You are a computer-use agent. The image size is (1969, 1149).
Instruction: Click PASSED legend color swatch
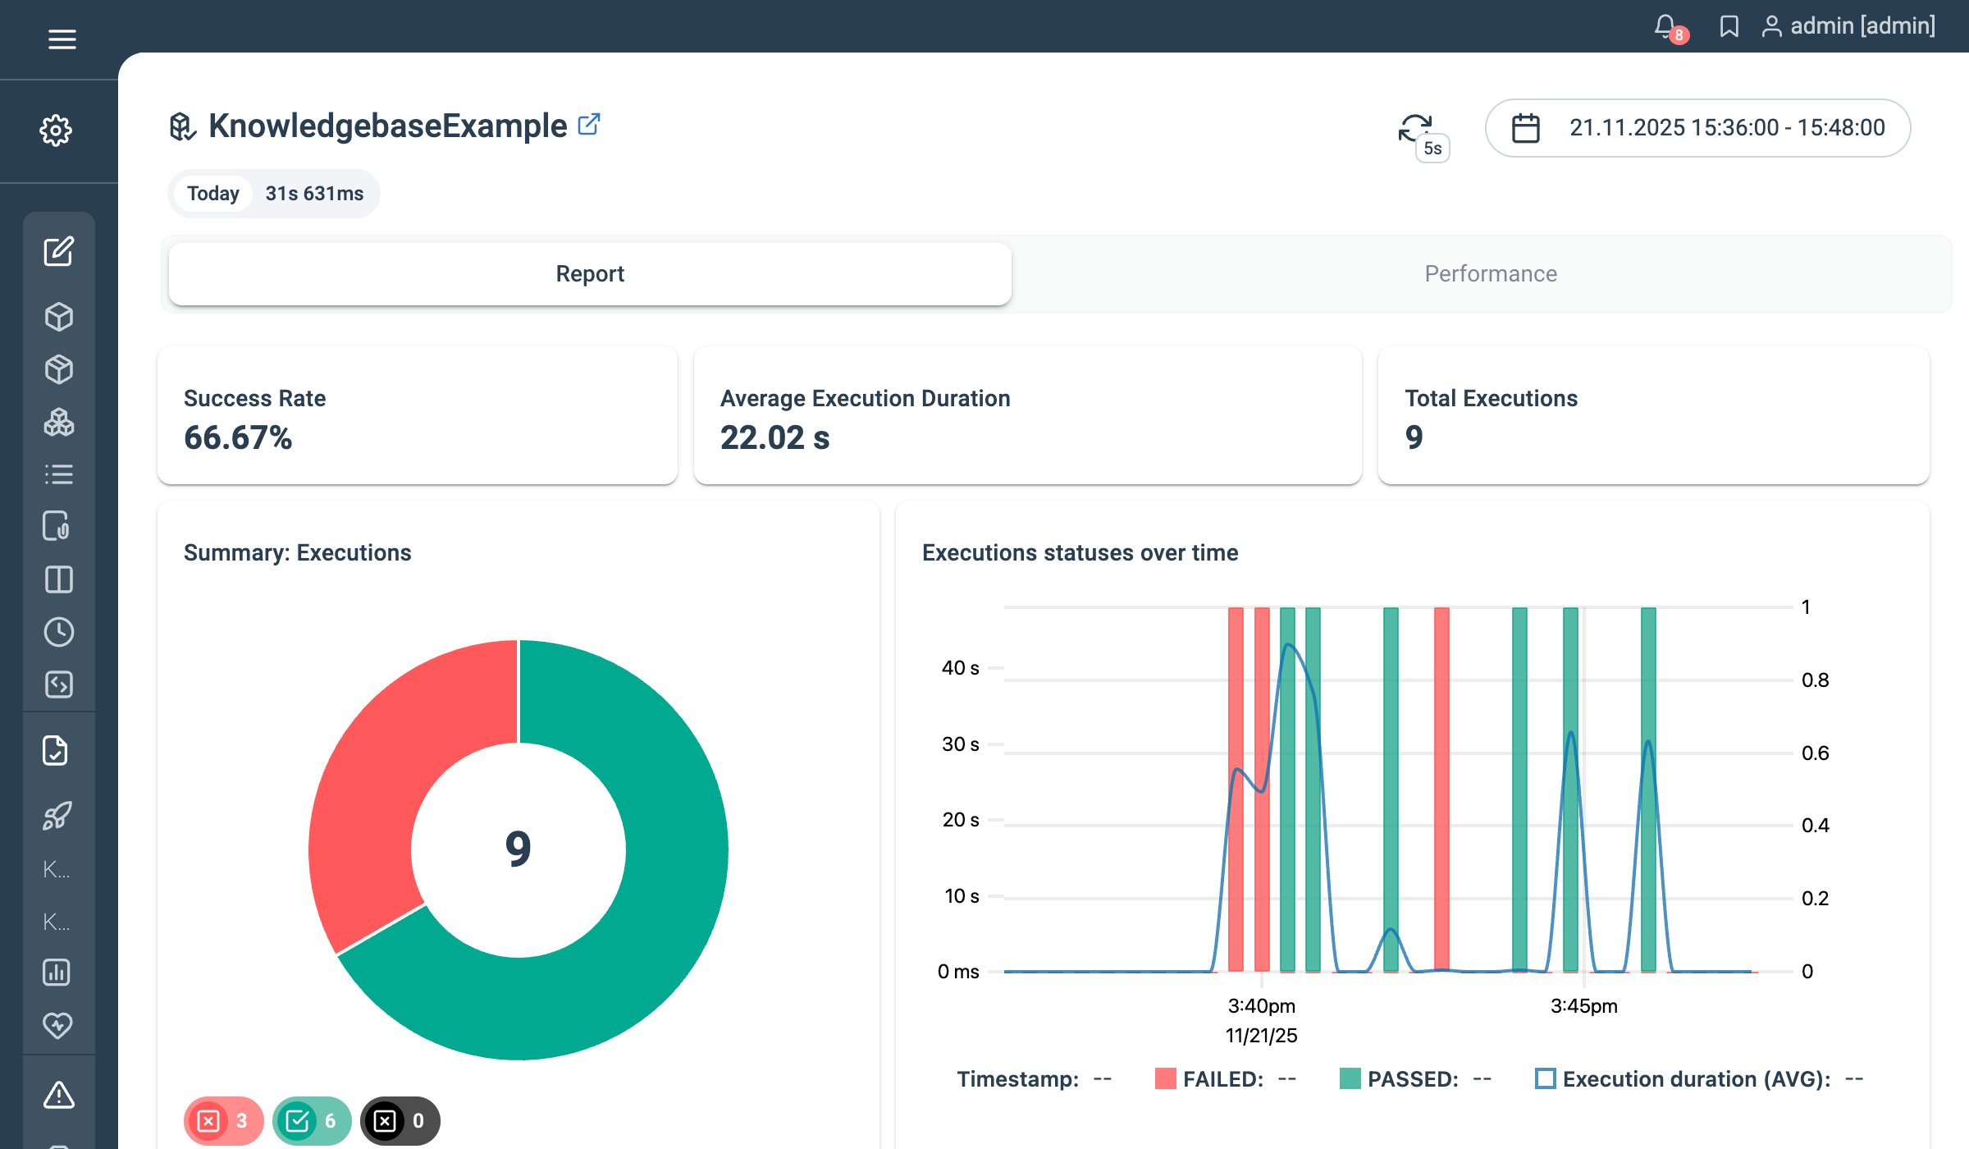[x=1350, y=1078]
